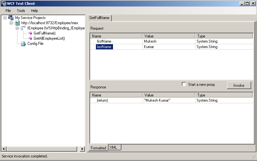Click the tree panel scroll left arrow
This screenshot has width=257, height=161.
tap(4, 149)
